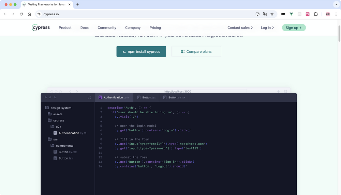Viewport: 341px width, 195px height.
Task: Select the Testing Frameworks browser tab
Action: (47, 4)
